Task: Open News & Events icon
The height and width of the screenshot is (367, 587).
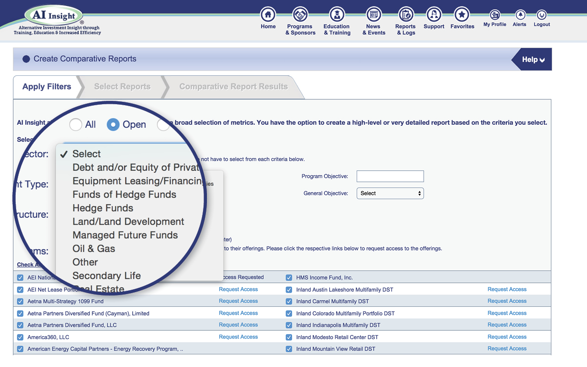Action: coord(374,14)
